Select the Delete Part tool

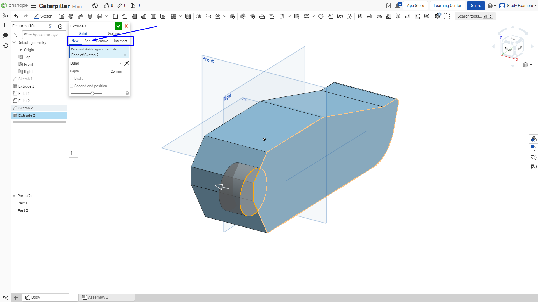pyautogui.click(x=232, y=16)
